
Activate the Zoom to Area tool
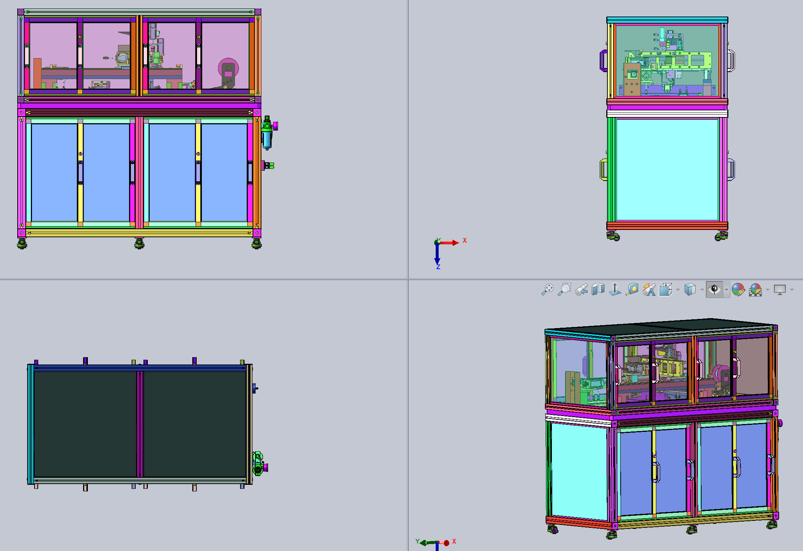[564, 289]
